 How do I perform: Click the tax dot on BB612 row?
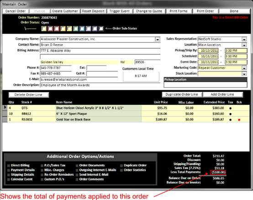231,114
